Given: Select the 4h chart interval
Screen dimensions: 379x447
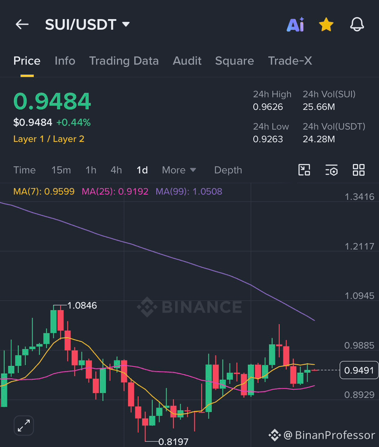Looking at the screenshot, I should tap(116, 170).
